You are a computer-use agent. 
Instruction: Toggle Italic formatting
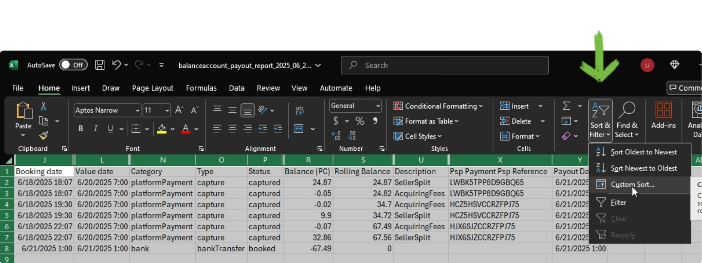[95, 129]
